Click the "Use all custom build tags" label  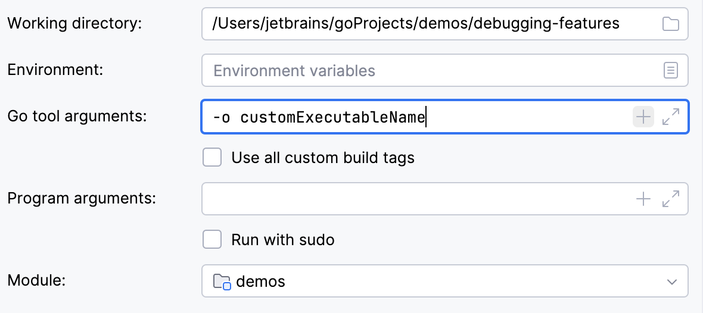point(323,158)
